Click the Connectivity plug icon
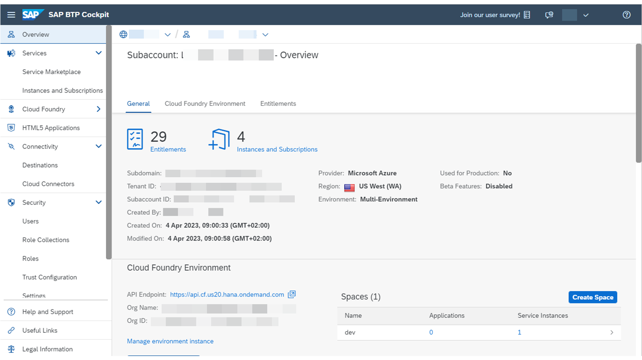This screenshot has height=360, width=642. (11, 147)
